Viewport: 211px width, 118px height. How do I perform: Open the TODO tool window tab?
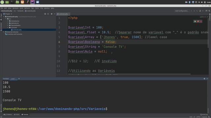point(17,114)
